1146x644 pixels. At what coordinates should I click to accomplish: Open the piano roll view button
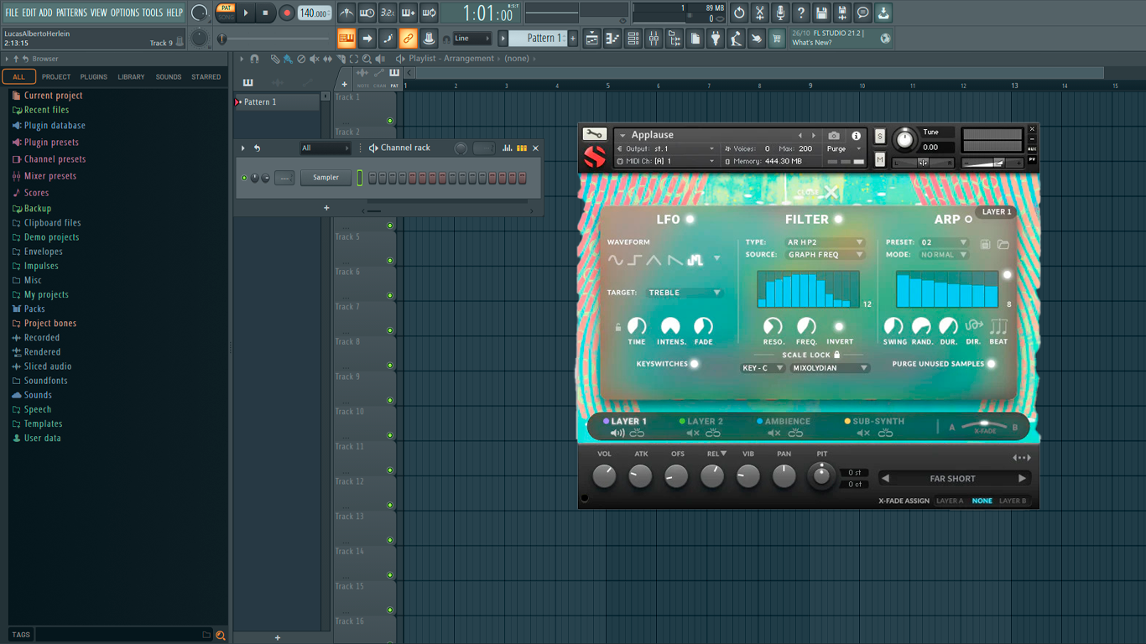tap(612, 39)
